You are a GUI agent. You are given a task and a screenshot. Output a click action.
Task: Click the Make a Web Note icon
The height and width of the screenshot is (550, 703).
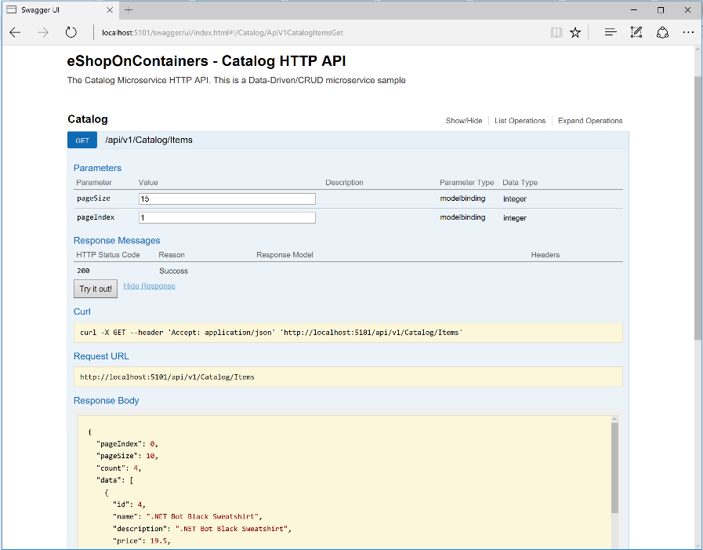coord(636,32)
